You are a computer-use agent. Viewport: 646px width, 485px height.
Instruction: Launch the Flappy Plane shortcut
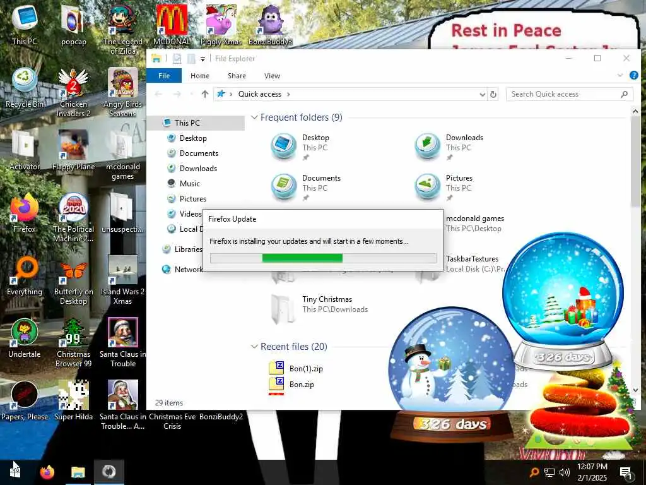coord(73,150)
